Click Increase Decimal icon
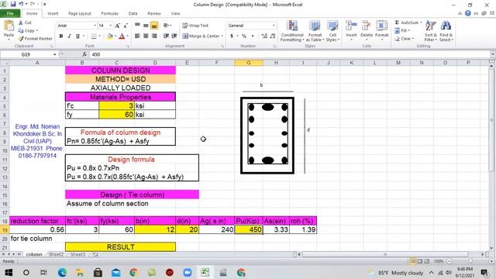Screen dimensions: 496x279 pyautogui.click(x=264, y=36)
